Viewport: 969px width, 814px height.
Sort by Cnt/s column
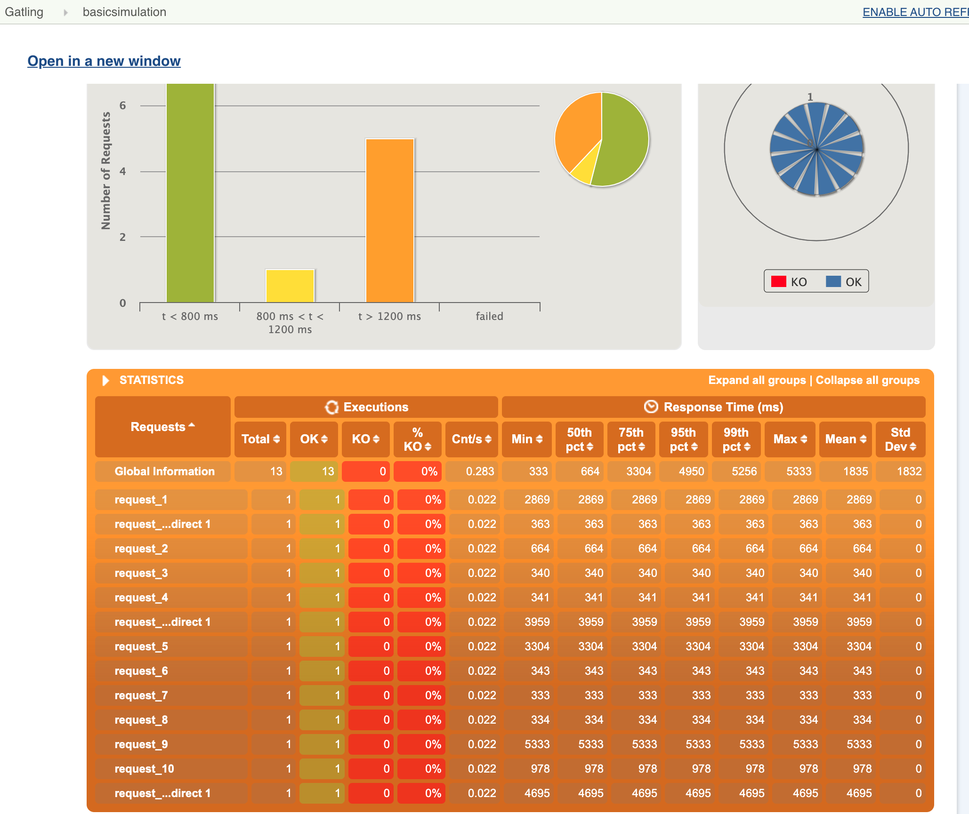click(471, 439)
